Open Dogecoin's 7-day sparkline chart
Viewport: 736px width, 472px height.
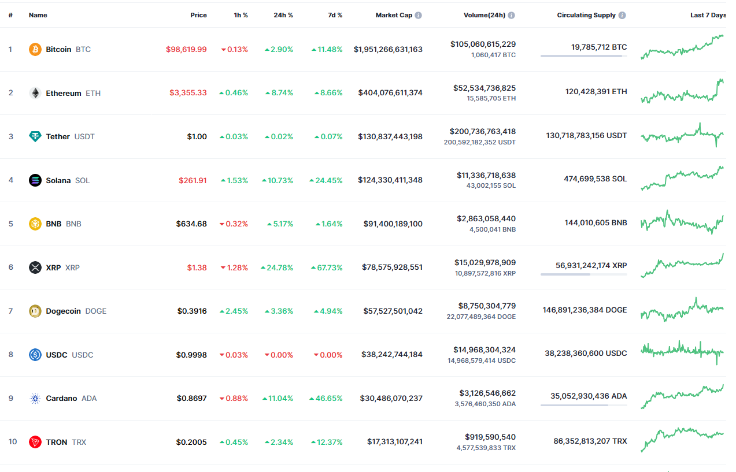(x=682, y=309)
